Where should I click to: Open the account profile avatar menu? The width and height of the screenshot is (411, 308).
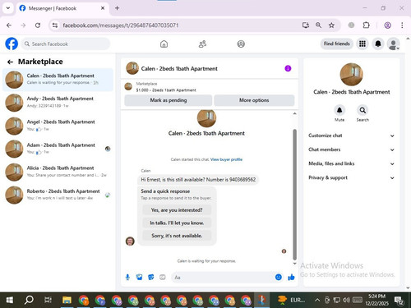coord(393,44)
